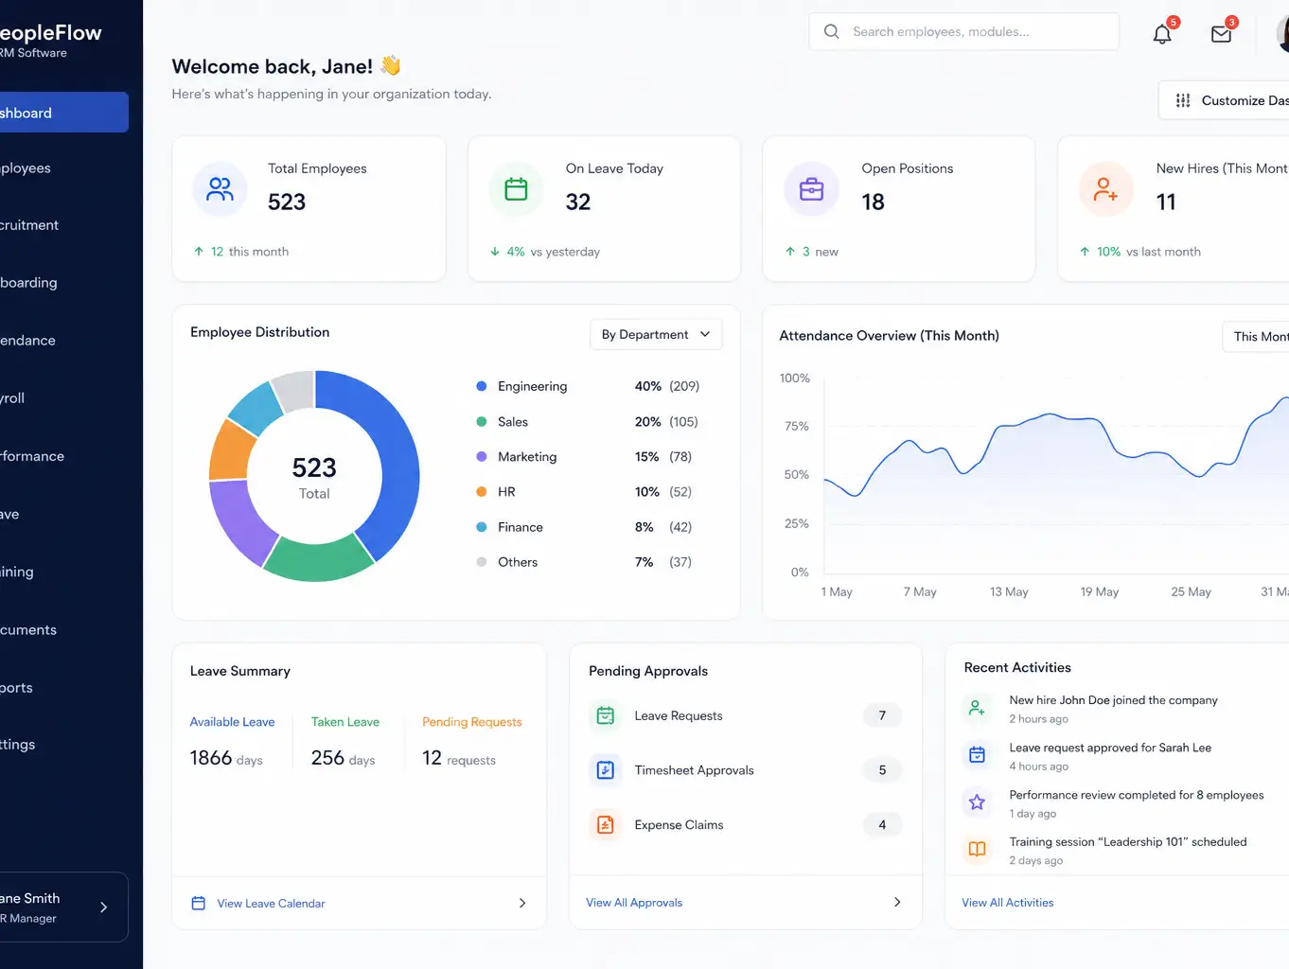Screen dimensions: 1289x969
Task: Click the Timesheet Approvals count badge 5
Action: tap(882, 770)
